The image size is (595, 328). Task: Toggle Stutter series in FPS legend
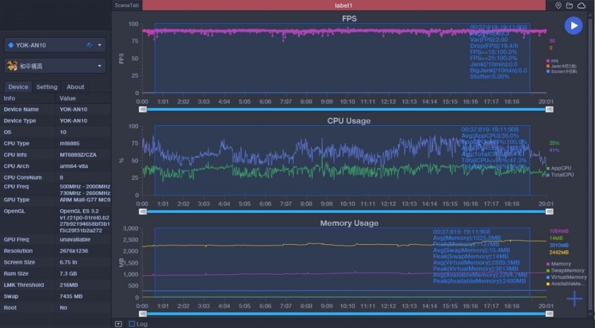(562, 71)
